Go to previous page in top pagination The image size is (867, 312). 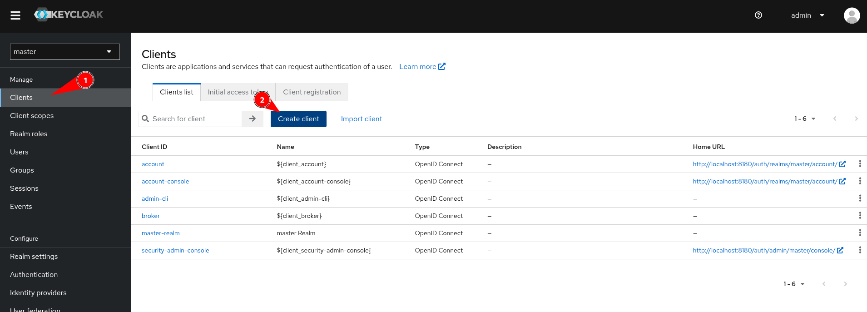pos(835,119)
